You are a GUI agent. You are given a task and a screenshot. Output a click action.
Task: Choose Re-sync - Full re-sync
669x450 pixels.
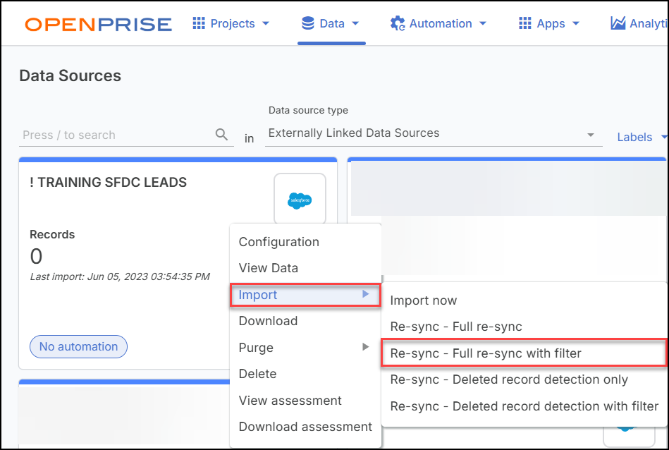[x=524, y=327]
